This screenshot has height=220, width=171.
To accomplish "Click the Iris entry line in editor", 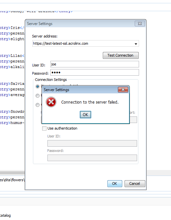I will click(x=13, y=28).
